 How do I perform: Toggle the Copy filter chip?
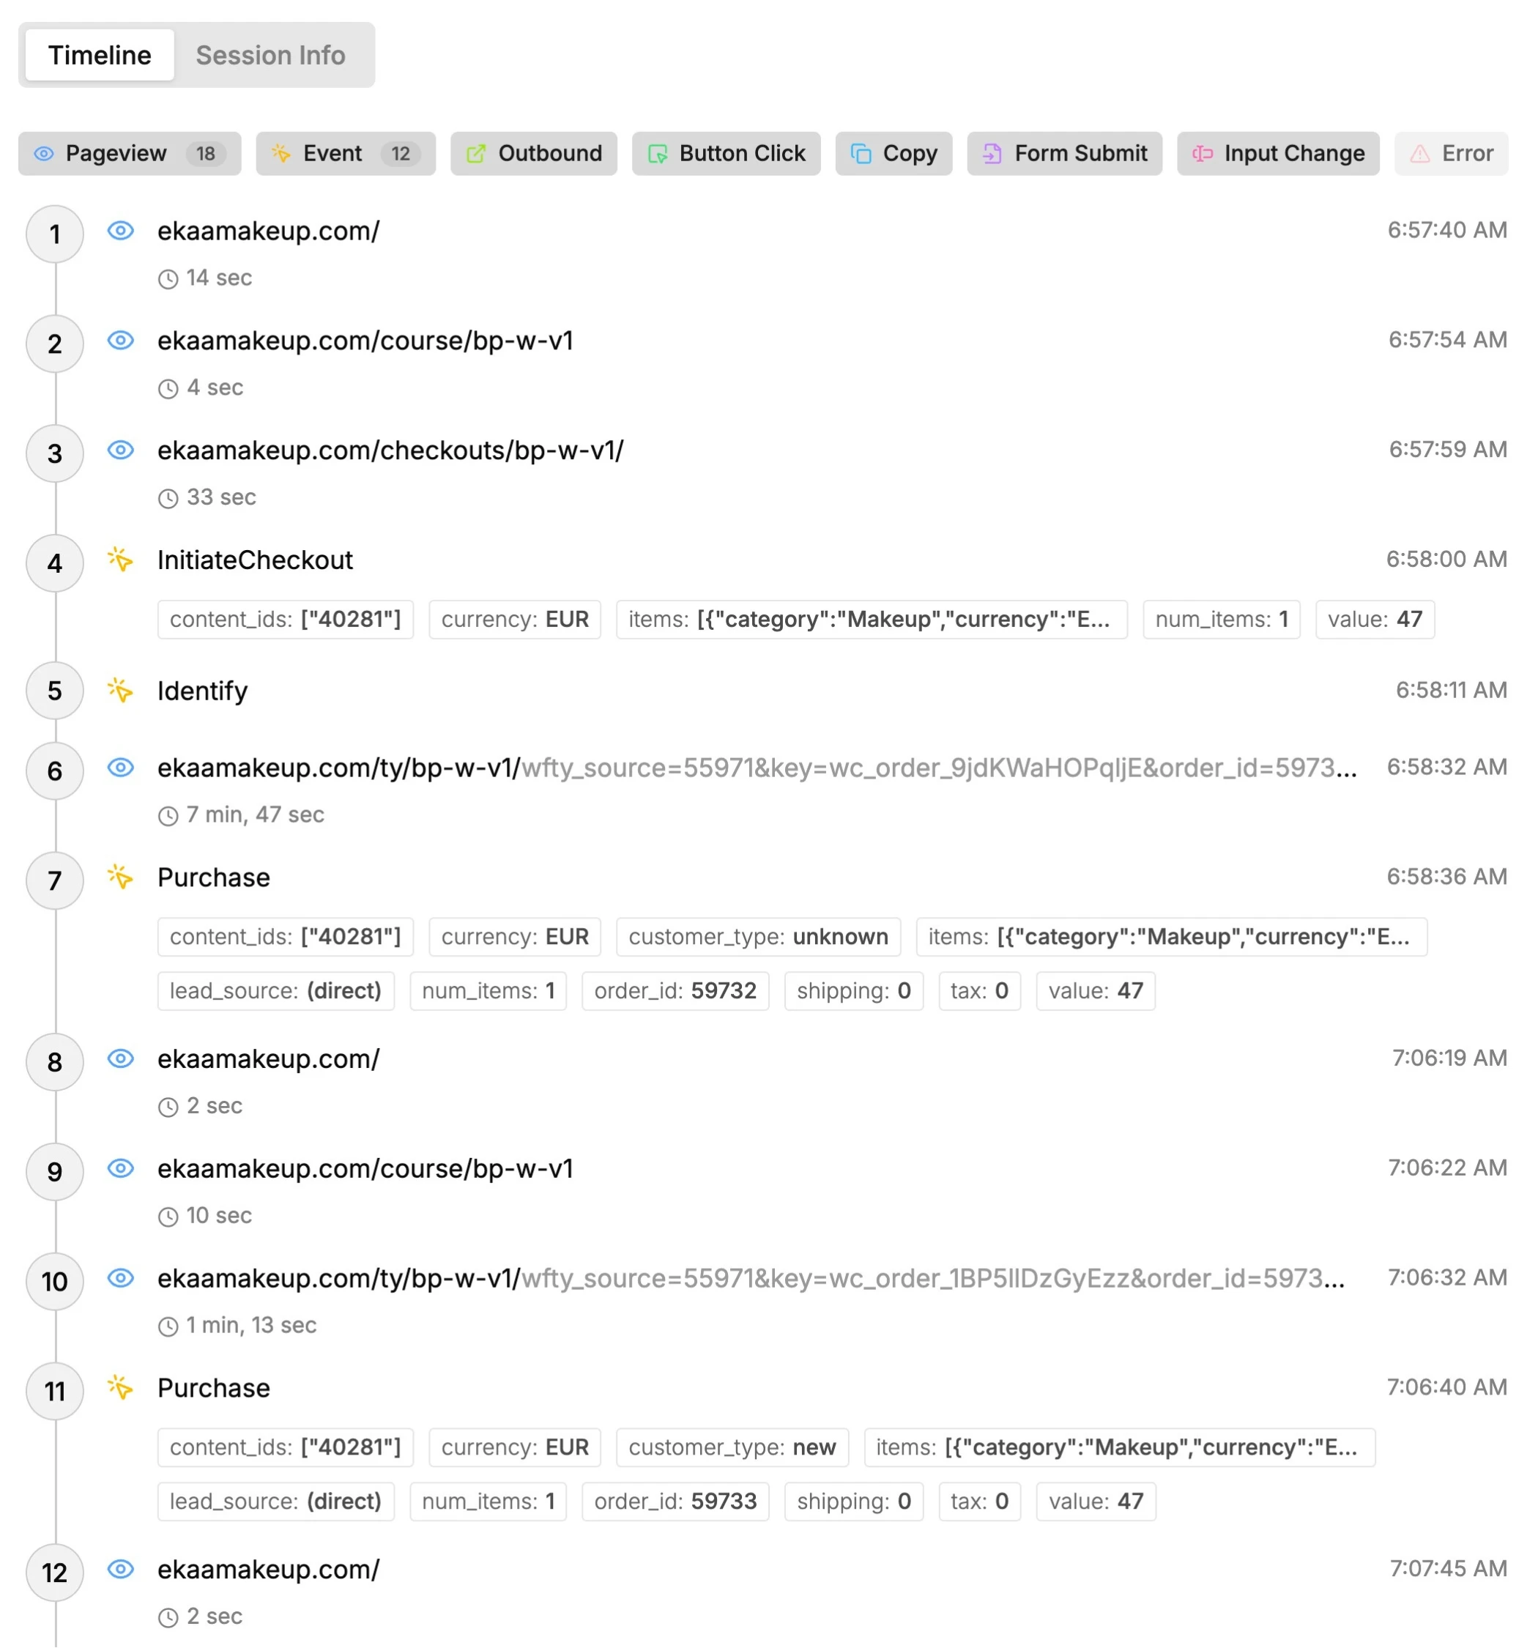click(894, 153)
